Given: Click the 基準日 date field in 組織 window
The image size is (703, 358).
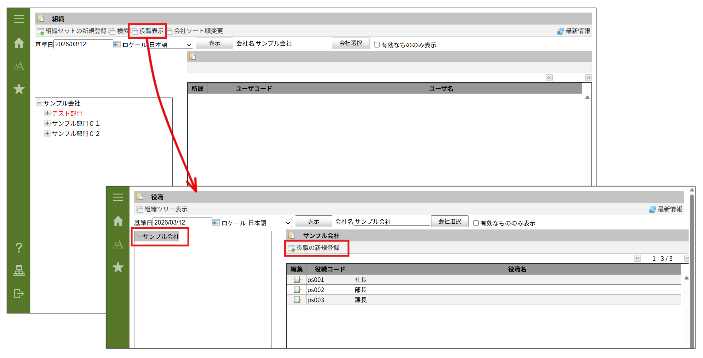Looking at the screenshot, I should pos(83,44).
